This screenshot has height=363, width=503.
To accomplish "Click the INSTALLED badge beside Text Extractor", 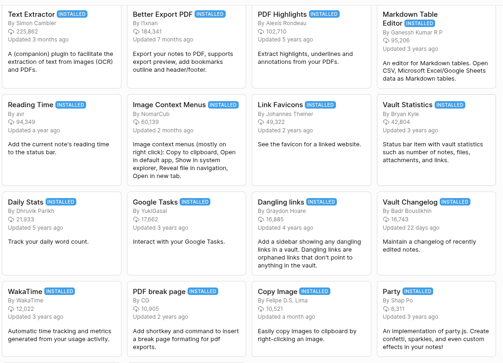I will (72, 14).
